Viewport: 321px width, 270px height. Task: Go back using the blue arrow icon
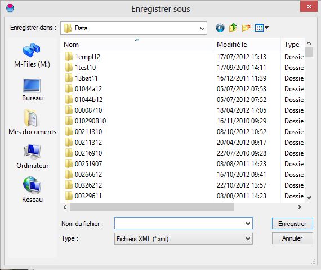[x=220, y=28]
